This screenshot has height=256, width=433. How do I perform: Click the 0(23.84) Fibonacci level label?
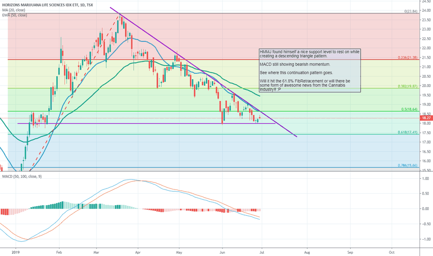point(411,11)
